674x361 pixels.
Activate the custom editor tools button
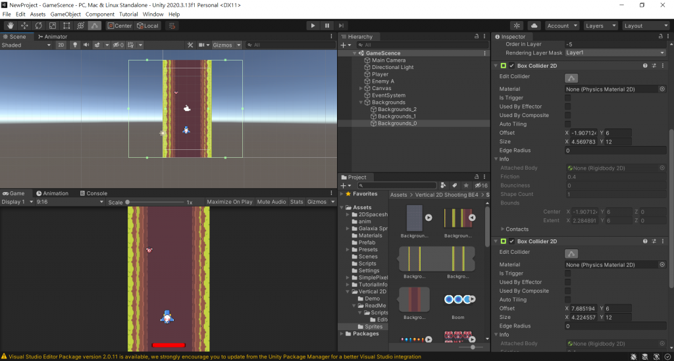tap(95, 26)
